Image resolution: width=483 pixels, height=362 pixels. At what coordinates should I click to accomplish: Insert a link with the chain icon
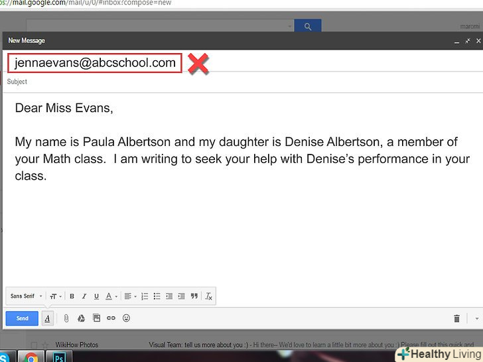[111, 318]
